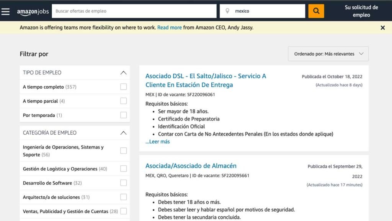The image size is (392, 221).
Task: Follow the 'Read more' banner link
Action: pos(170,28)
